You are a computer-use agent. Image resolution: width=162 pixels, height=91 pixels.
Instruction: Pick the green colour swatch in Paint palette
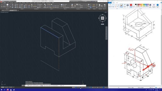[x=144, y=5]
